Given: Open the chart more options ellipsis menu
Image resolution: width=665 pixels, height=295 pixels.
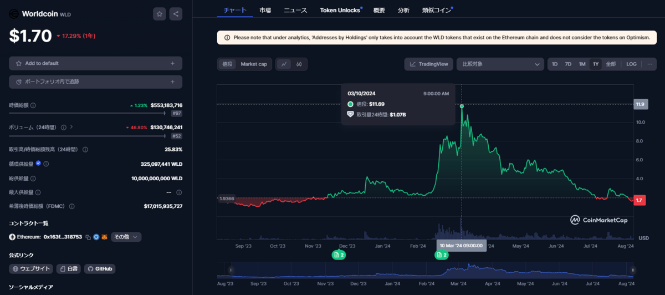Looking at the screenshot, I should click(x=649, y=64).
